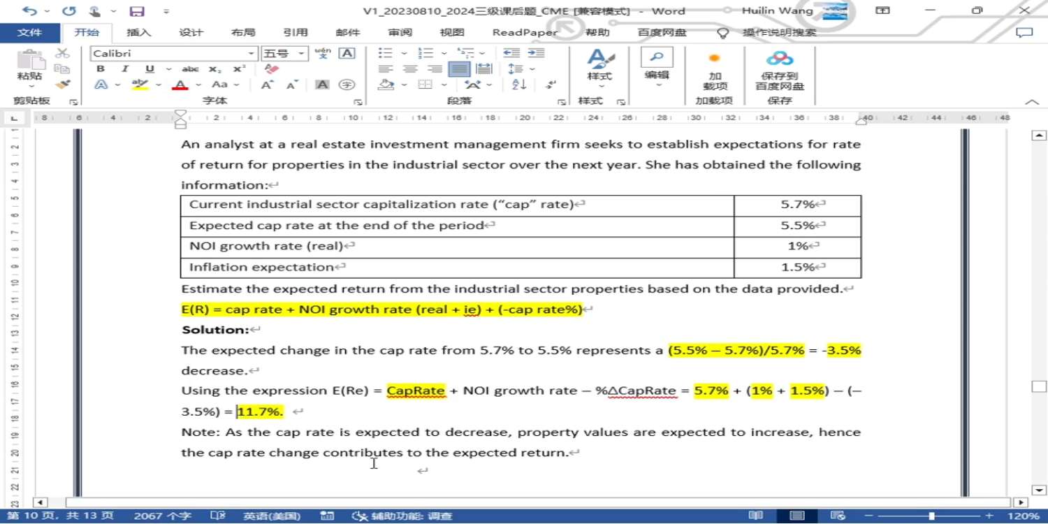Switch to the 插入 ribbon tab
1048x524 pixels.
click(138, 32)
